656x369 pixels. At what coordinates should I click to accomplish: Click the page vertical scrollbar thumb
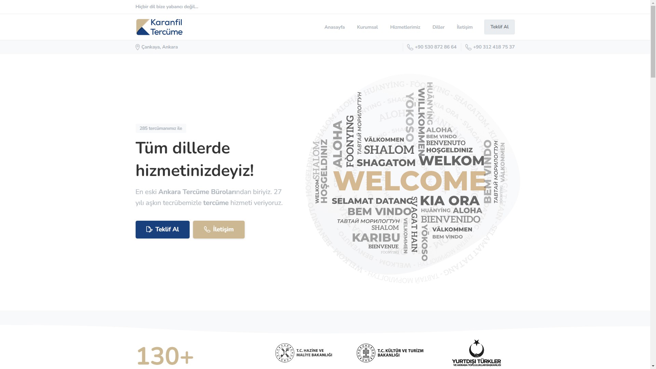[x=653, y=41]
